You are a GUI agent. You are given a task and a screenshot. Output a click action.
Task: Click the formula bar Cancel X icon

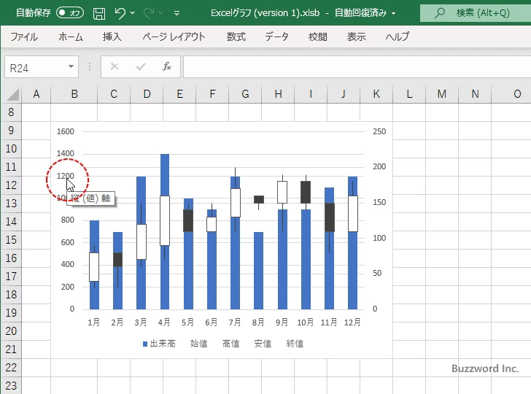point(115,66)
